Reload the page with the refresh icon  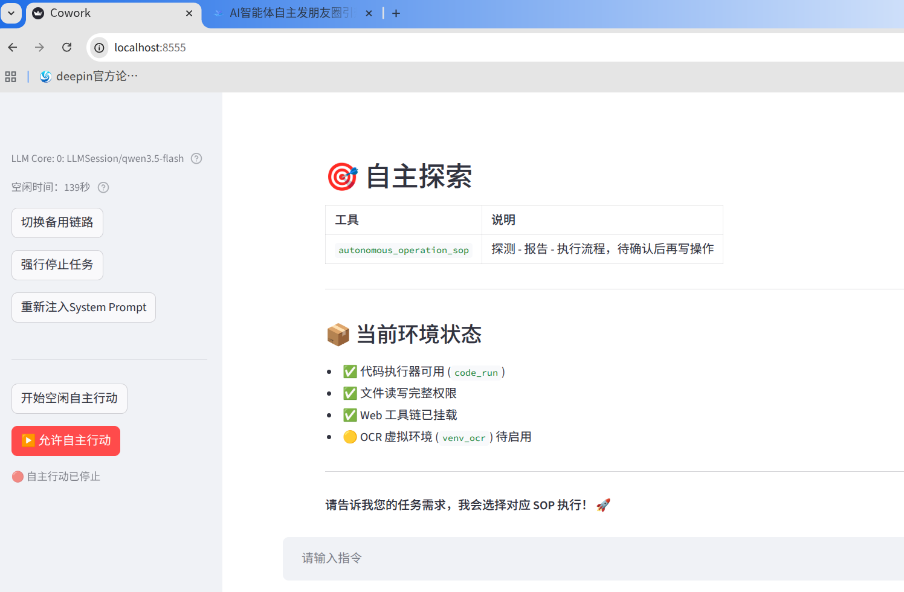tap(66, 47)
